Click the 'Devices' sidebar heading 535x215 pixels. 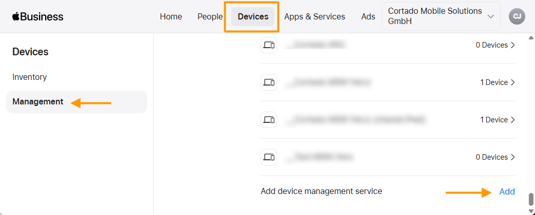pos(30,52)
